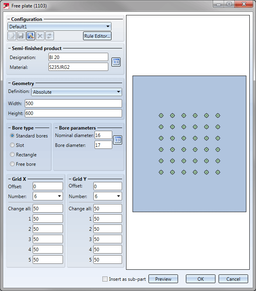Click Grid Y spacing field 5
The height and width of the screenshot is (291, 256).
coord(108,259)
